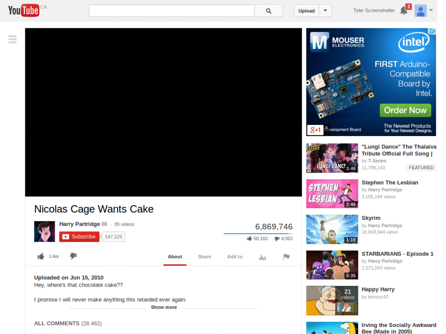Screen dimensions: 446x334
Task: Open Tyler Screenshotter account name
Action: (x=374, y=10)
